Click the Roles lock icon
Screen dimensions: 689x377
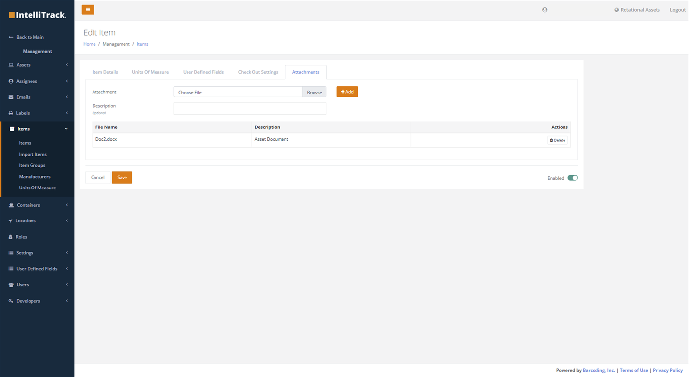click(x=11, y=237)
